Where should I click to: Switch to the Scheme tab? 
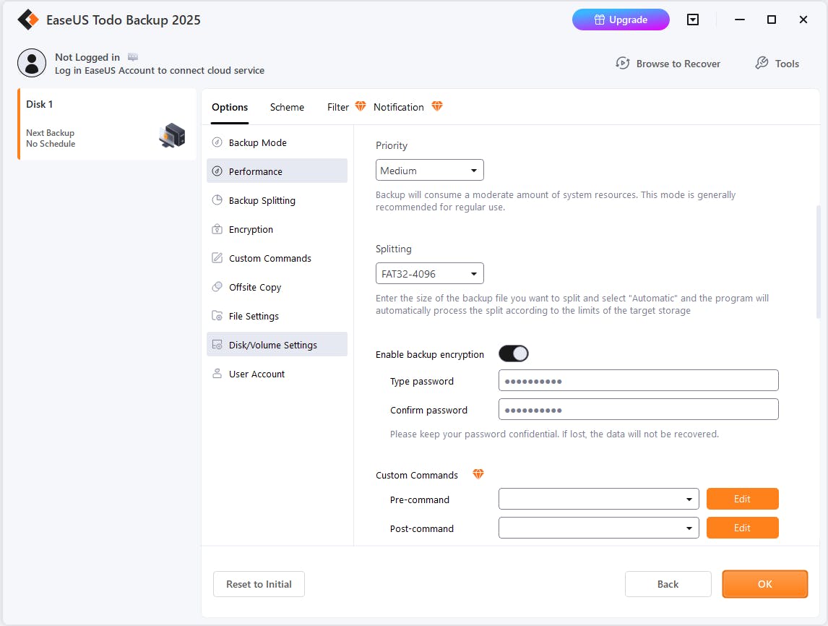pos(287,107)
